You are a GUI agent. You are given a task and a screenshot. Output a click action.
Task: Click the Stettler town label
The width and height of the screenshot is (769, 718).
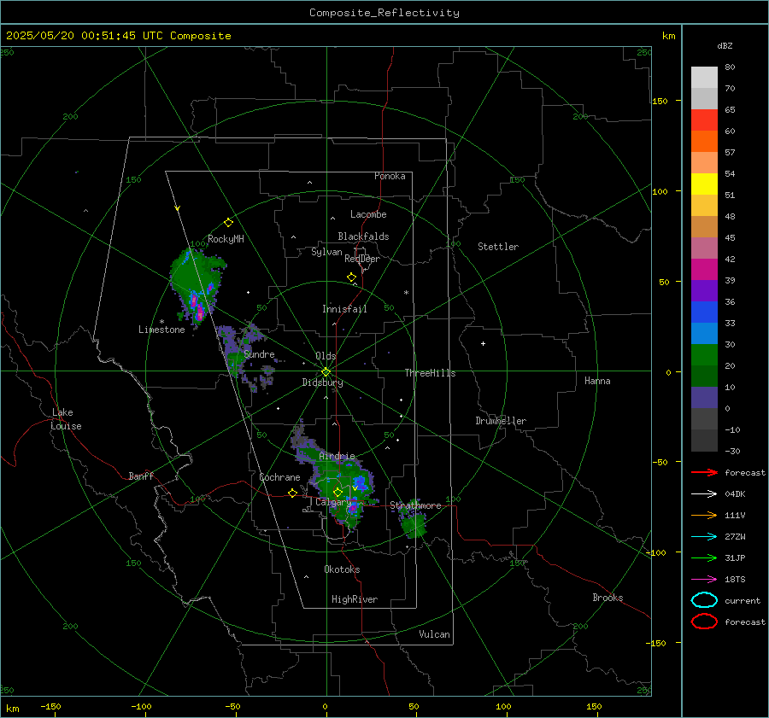(x=498, y=247)
